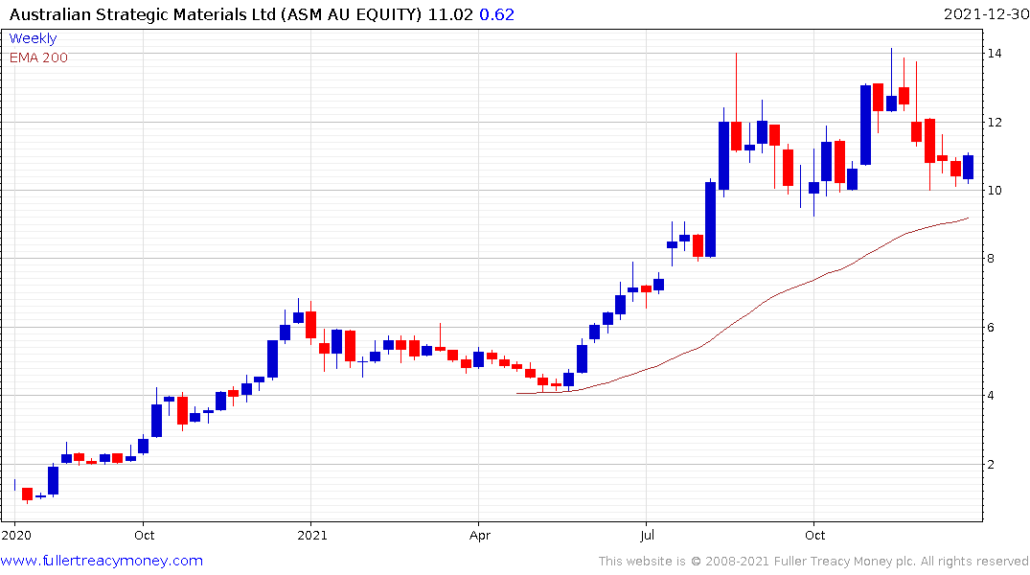This screenshot has height=575, width=1030.
Task: Click the 4 price axis label
Action: [x=991, y=396]
